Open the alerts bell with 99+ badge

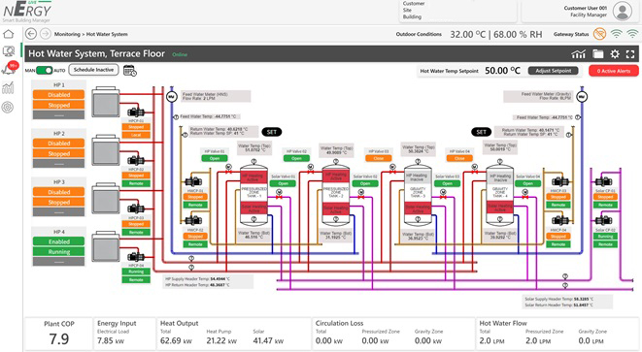[x=9, y=68]
